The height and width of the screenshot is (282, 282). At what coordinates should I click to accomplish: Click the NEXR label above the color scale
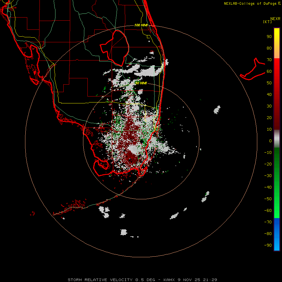(275, 19)
